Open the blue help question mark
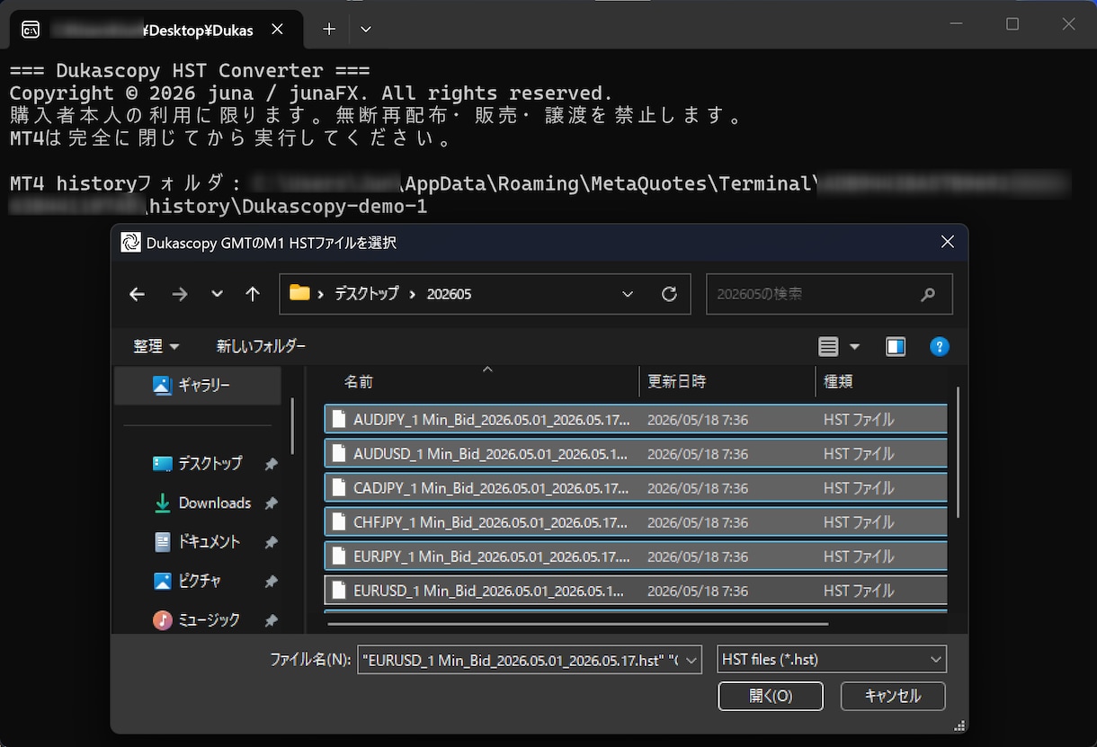The width and height of the screenshot is (1097, 747). click(x=940, y=347)
